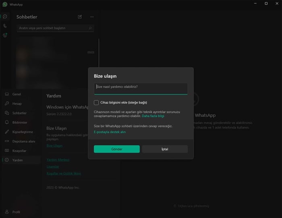This screenshot has width=282, height=218.
Task: Enable Cihaz bilgisini ekle checkbox
Action: pos(96,102)
